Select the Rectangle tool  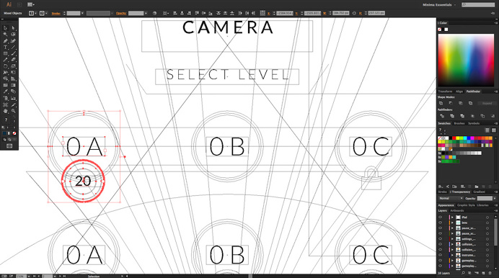pyautogui.click(x=6, y=54)
